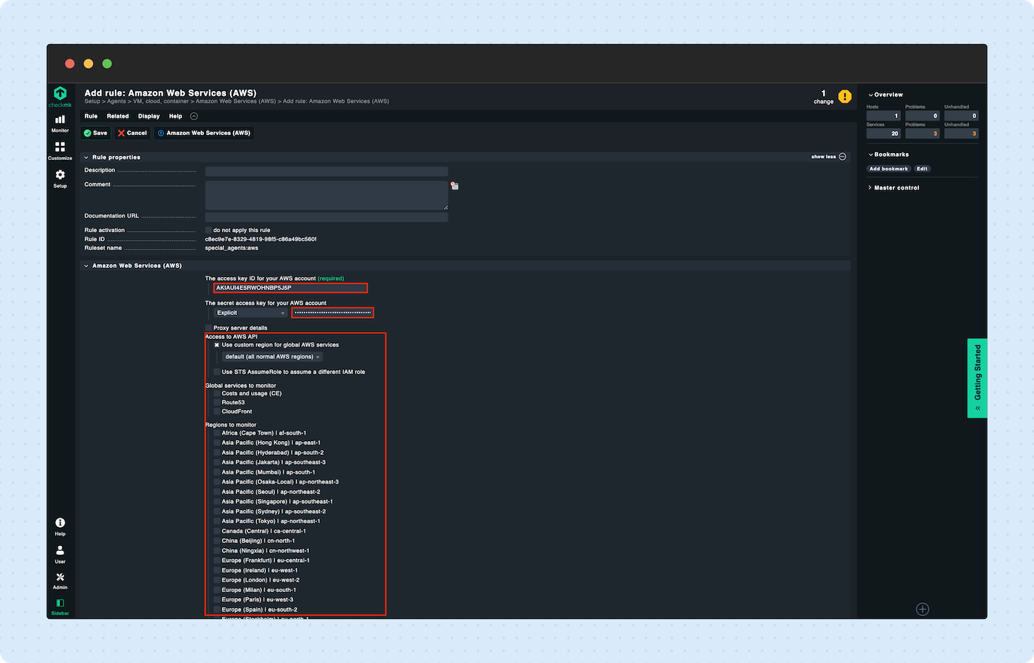The width and height of the screenshot is (1034, 663).
Task: Click the macOS red close dot
Action: 70,63
